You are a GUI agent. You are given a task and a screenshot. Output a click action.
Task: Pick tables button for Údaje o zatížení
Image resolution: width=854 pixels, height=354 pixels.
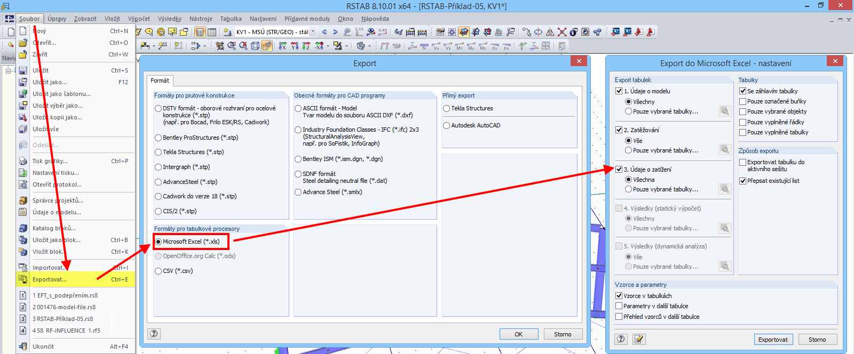tap(724, 189)
